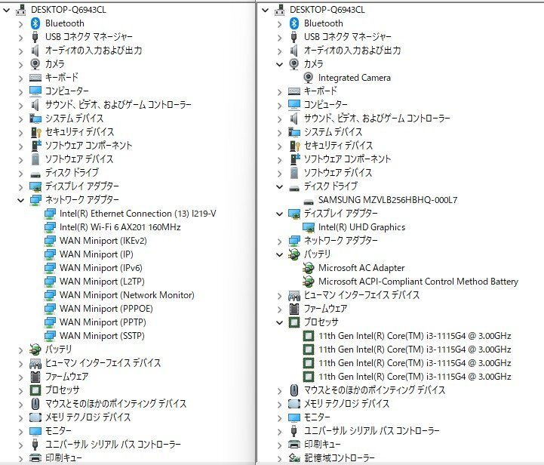Select ソフトウェア デバイス in the left pane
The height and width of the screenshot is (465, 544).
[79, 159]
